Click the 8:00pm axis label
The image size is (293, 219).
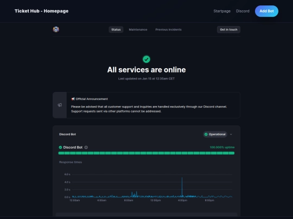[209, 201]
